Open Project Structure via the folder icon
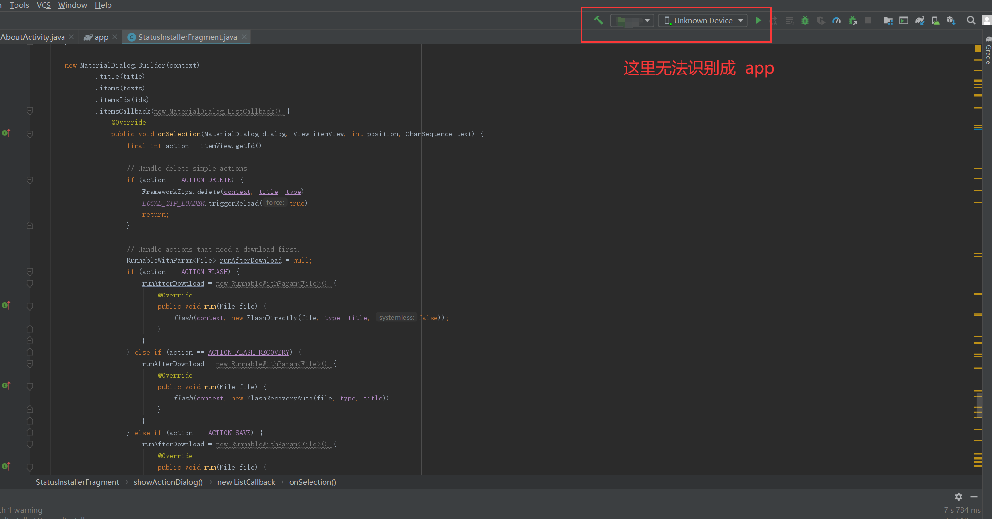This screenshot has height=519, width=992. (x=888, y=20)
